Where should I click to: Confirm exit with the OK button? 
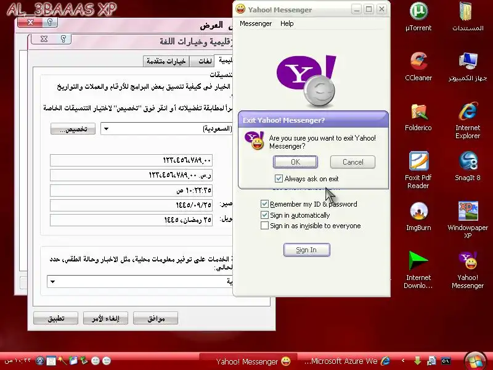point(295,162)
